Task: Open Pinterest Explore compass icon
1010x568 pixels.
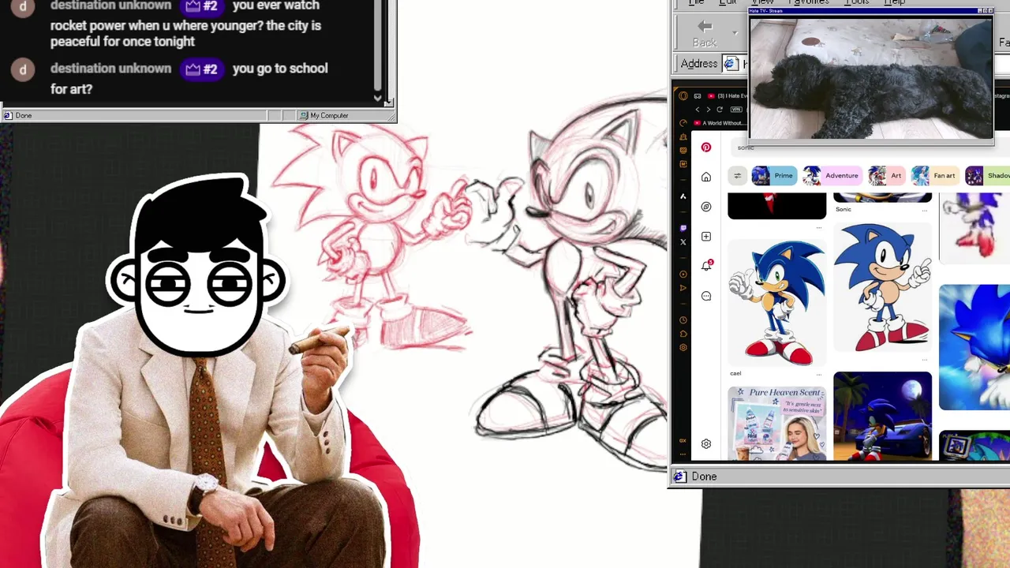Action: coord(706,207)
